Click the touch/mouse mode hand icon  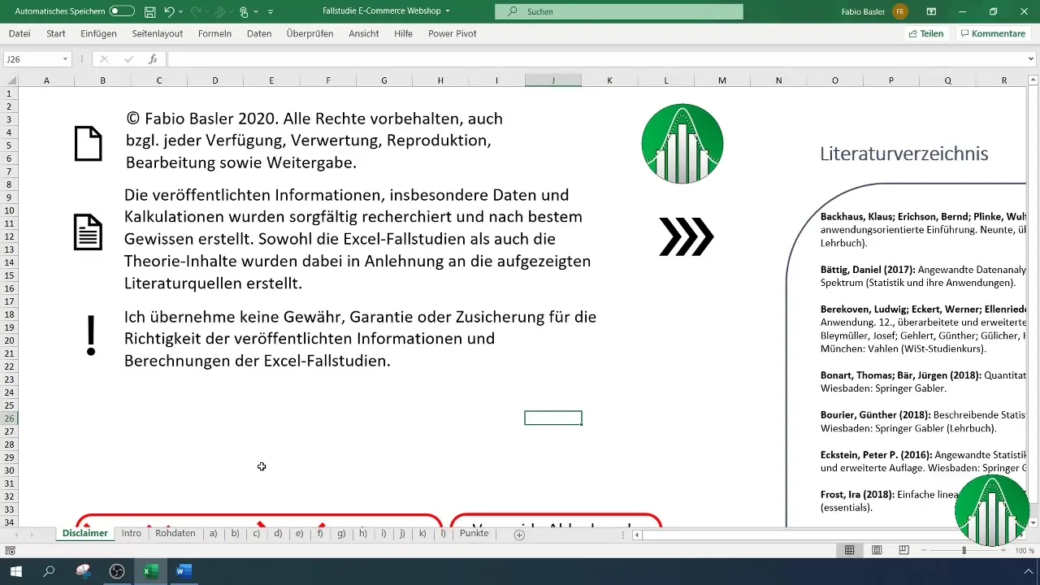[244, 11]
